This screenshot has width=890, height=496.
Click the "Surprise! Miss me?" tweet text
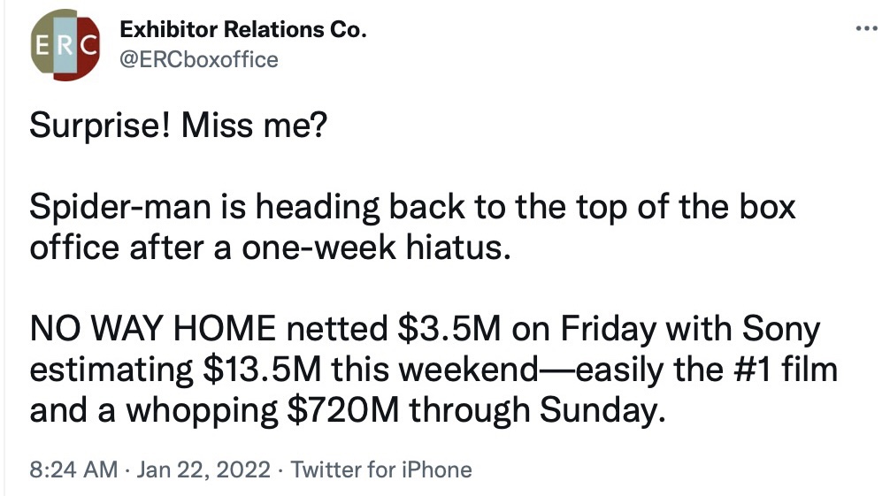(x=178, y=125)
